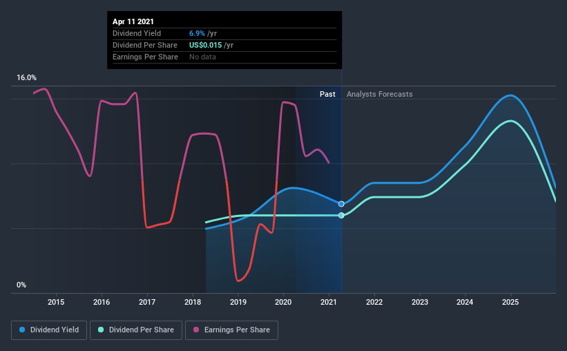
Task: Click the US$0.015 dividend per share value
Action: point(205,45)
